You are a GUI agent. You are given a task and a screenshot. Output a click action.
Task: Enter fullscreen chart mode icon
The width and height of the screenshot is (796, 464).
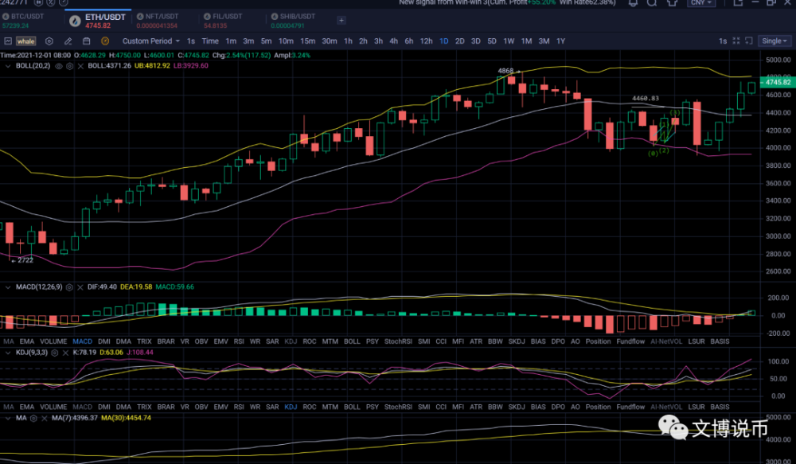coord(736,41)
